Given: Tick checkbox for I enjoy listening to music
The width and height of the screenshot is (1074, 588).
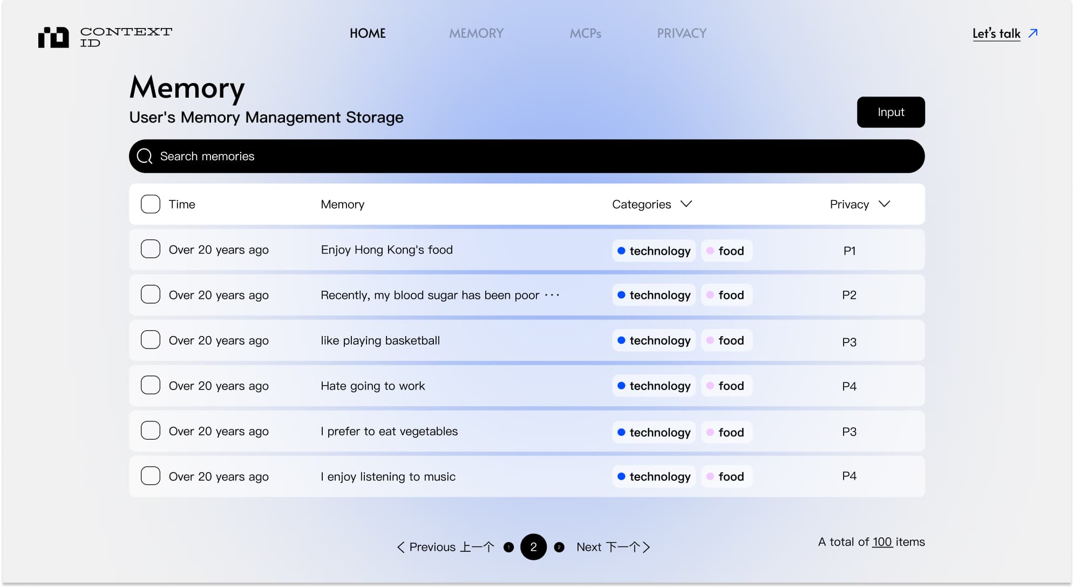Looking at the screenshot, I should [x=151, y=476].
